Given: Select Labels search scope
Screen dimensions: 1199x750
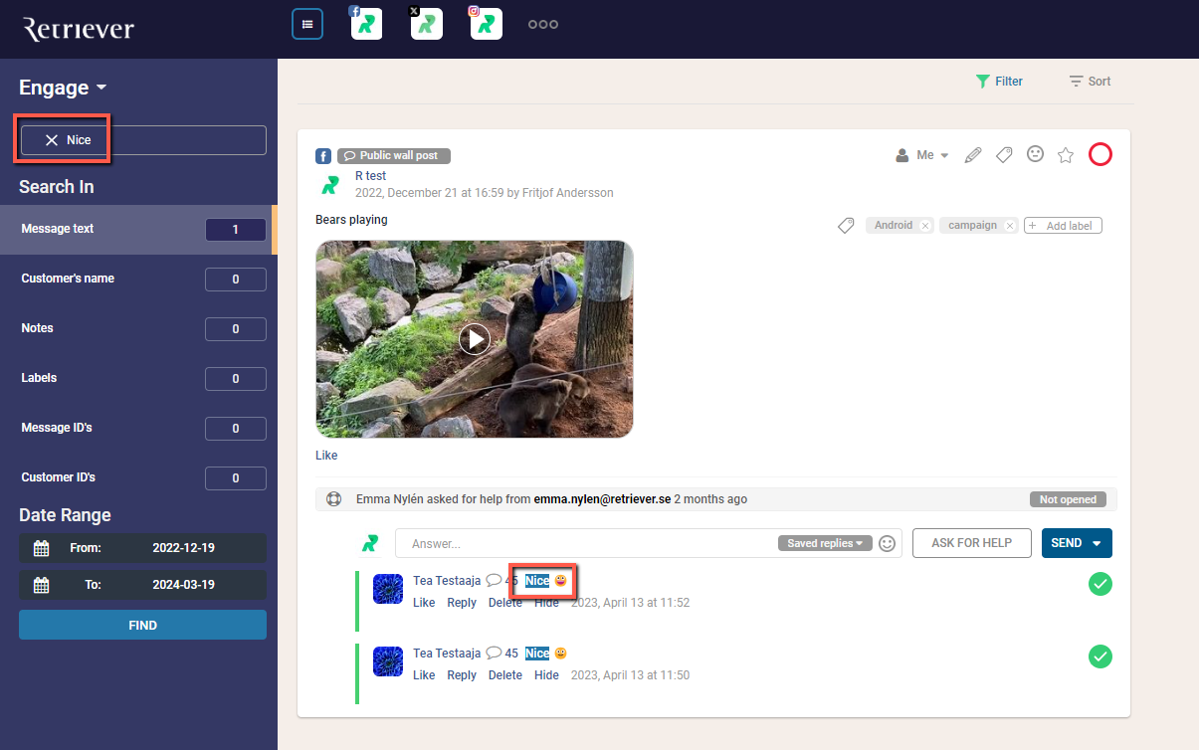Looking at the screenshot, I should (x=138, y=378).
